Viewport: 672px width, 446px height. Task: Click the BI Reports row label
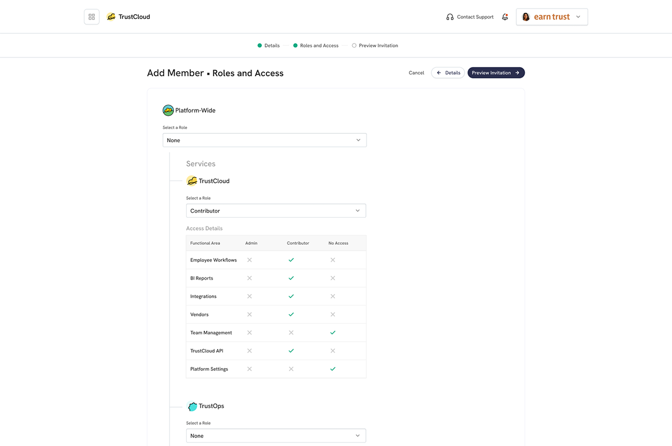[x=202, y=279]
